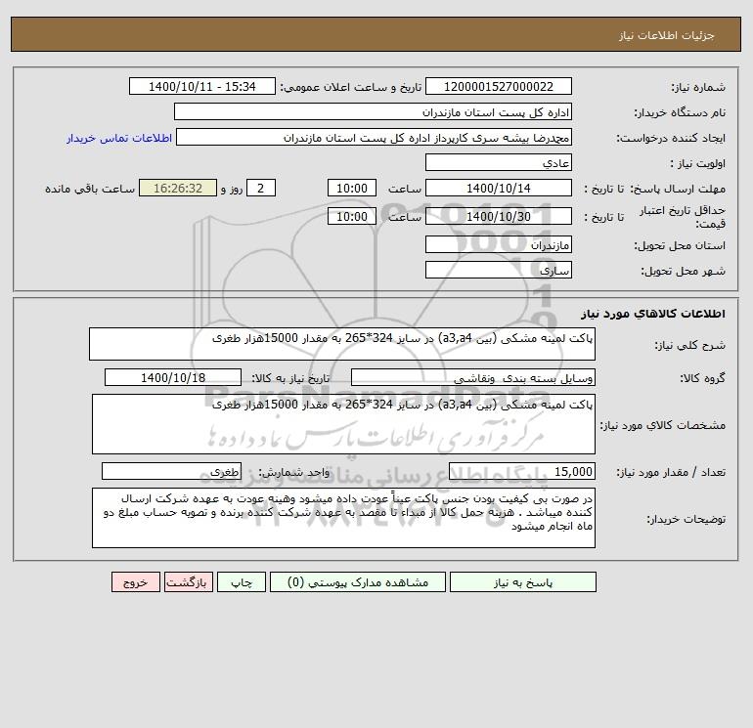753x728 pixels.
Task: Click the شرح کلی نیاز description box
Action: coord(342,344)
